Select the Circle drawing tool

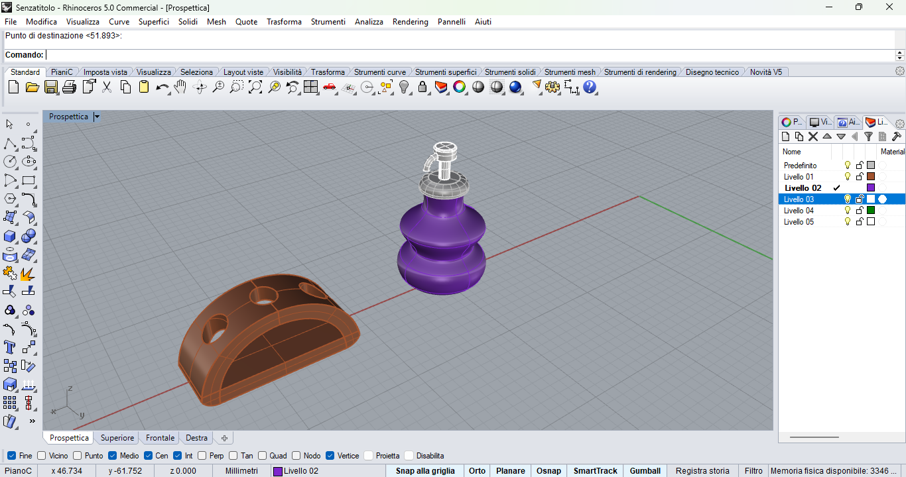click(10, 162)
